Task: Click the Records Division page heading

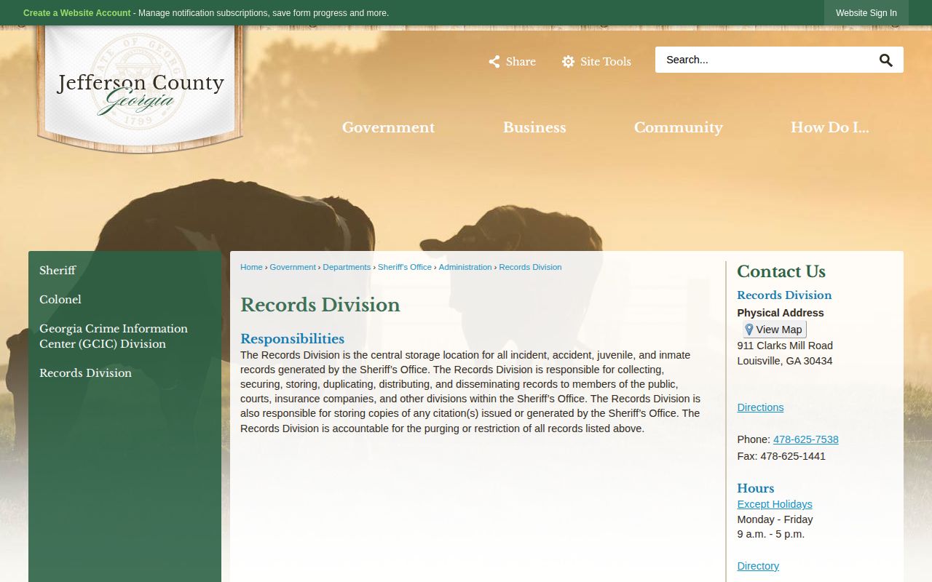Action: pyautogui.click(x=320, y=305)
